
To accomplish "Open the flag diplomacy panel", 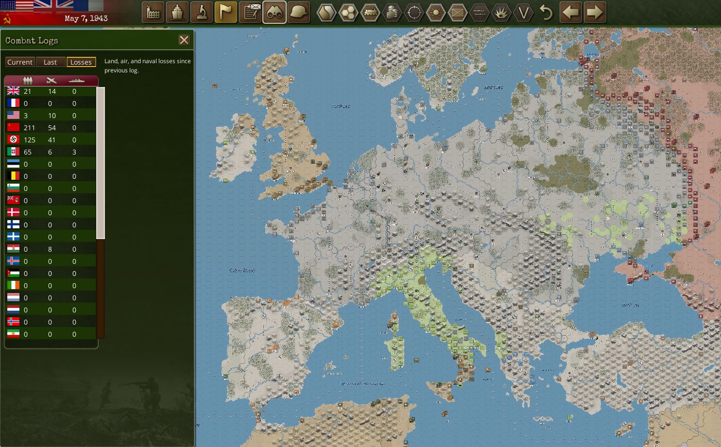I will pos(226,13).
